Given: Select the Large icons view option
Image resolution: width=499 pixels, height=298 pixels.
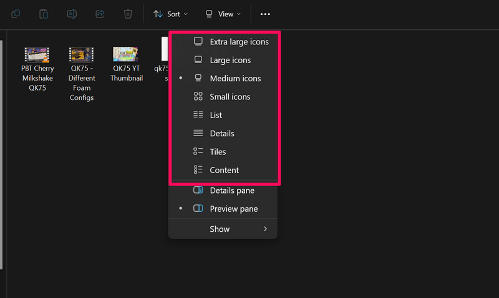Looking at the screenshot, I should pos(230,60).
